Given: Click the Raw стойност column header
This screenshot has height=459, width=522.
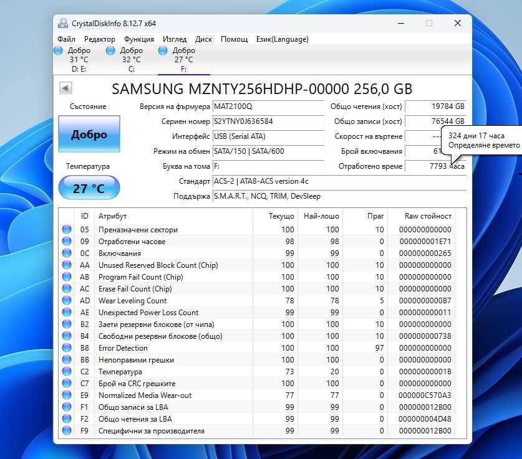Looking at the screenshot, I should coord(421,216).
